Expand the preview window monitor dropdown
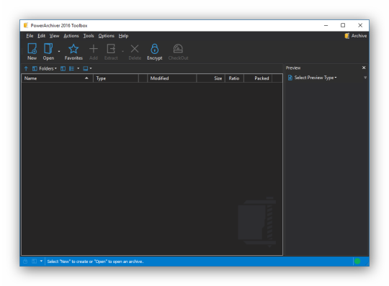 click(91, 68)
